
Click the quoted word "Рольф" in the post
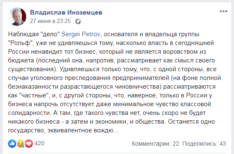[21, 43]
